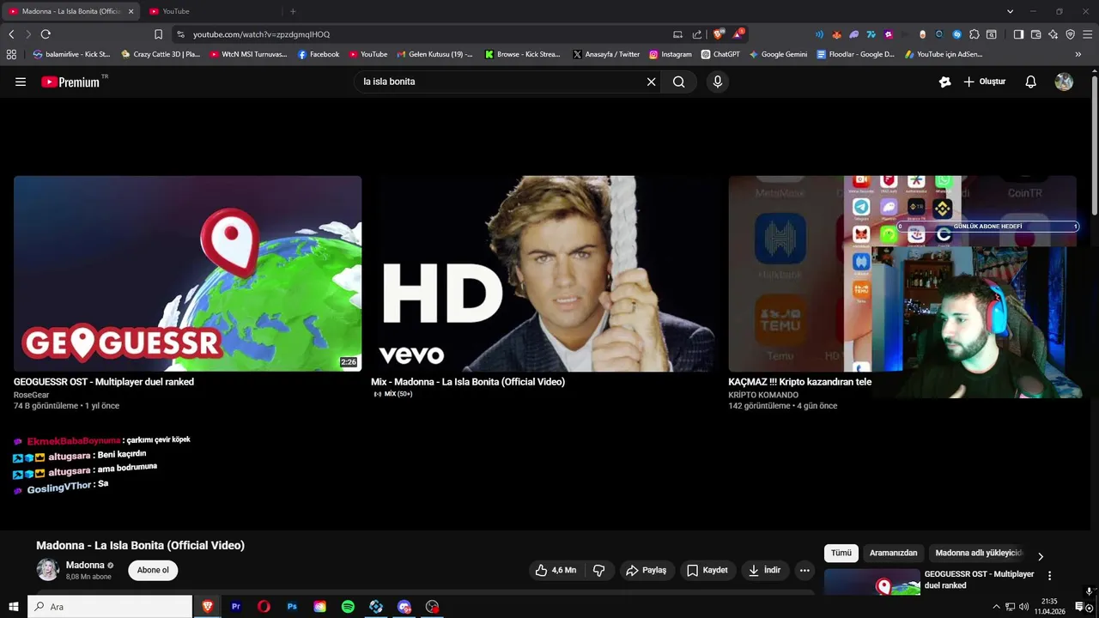Open Brave Leo AI sparkle icon
The image size is (1099, 618).
coord(1053,34)
